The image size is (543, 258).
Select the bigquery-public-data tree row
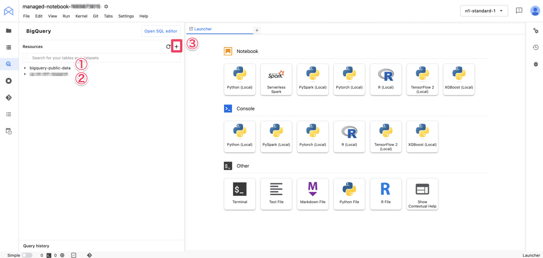point(101,68)
